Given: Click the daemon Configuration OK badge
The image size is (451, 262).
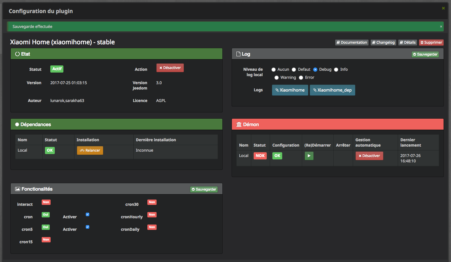Looking at the screenshot, I should [x=277, y=156].
